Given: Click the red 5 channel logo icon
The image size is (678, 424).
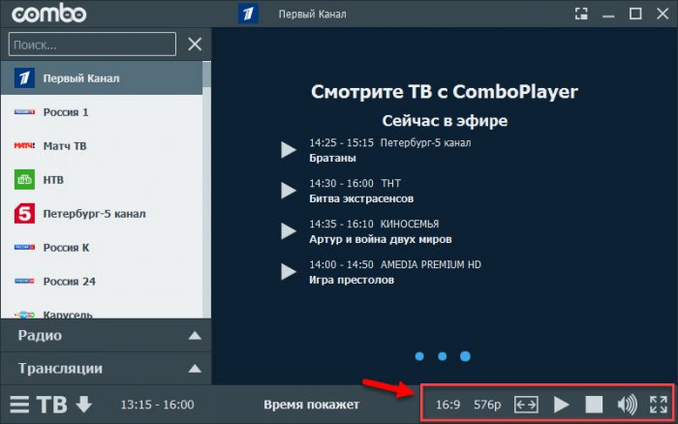Looking at the screenshot, I should (24, 214).
